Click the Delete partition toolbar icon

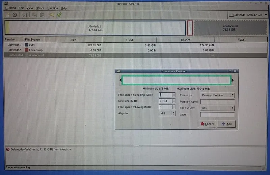tap(15, 15)
